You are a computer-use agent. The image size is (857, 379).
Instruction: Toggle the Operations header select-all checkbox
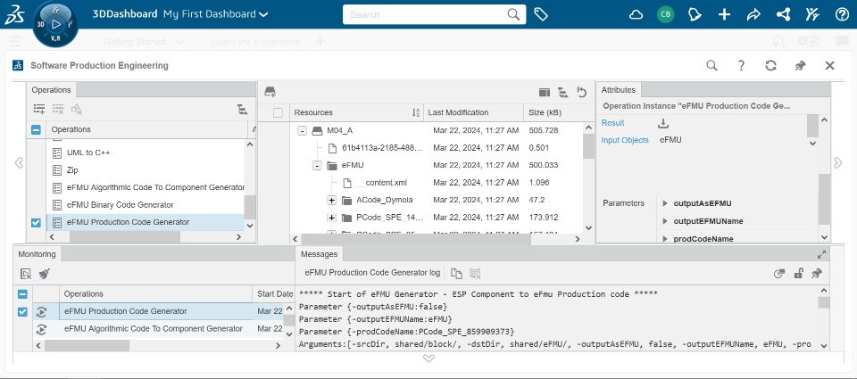(x=36, y=130)
